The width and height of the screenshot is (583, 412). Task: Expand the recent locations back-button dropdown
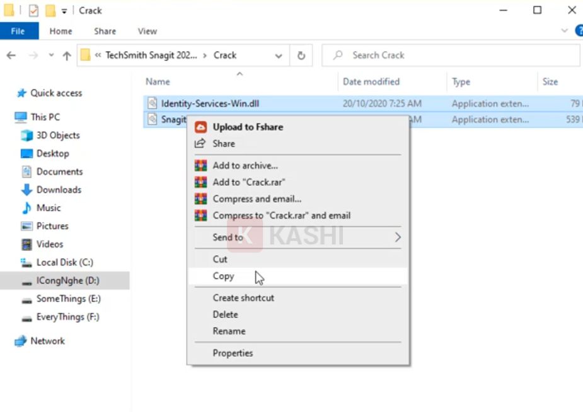coord(50,55)
